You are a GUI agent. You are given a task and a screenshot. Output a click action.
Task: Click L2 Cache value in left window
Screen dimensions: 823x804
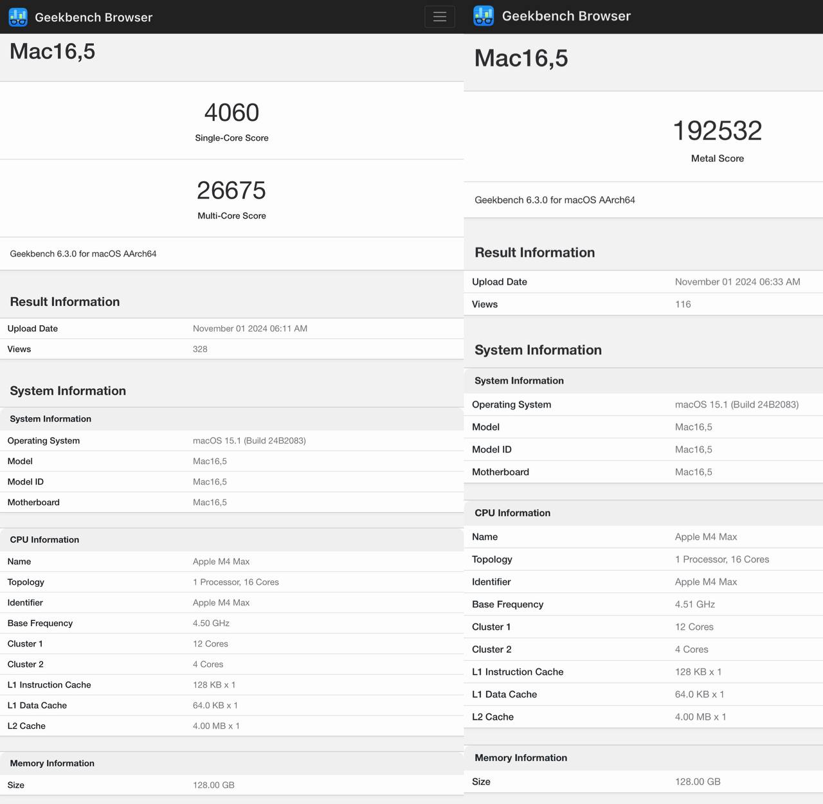[x=216, y=726]
